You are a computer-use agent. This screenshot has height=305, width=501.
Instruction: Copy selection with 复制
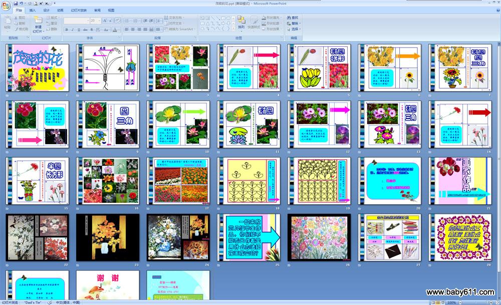pyautogui.click(x=20, y=24)
